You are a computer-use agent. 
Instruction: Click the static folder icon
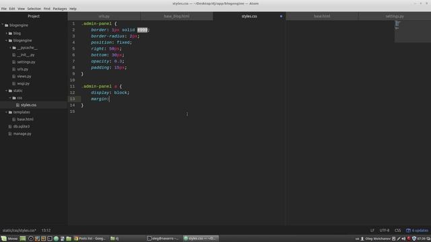11,91
